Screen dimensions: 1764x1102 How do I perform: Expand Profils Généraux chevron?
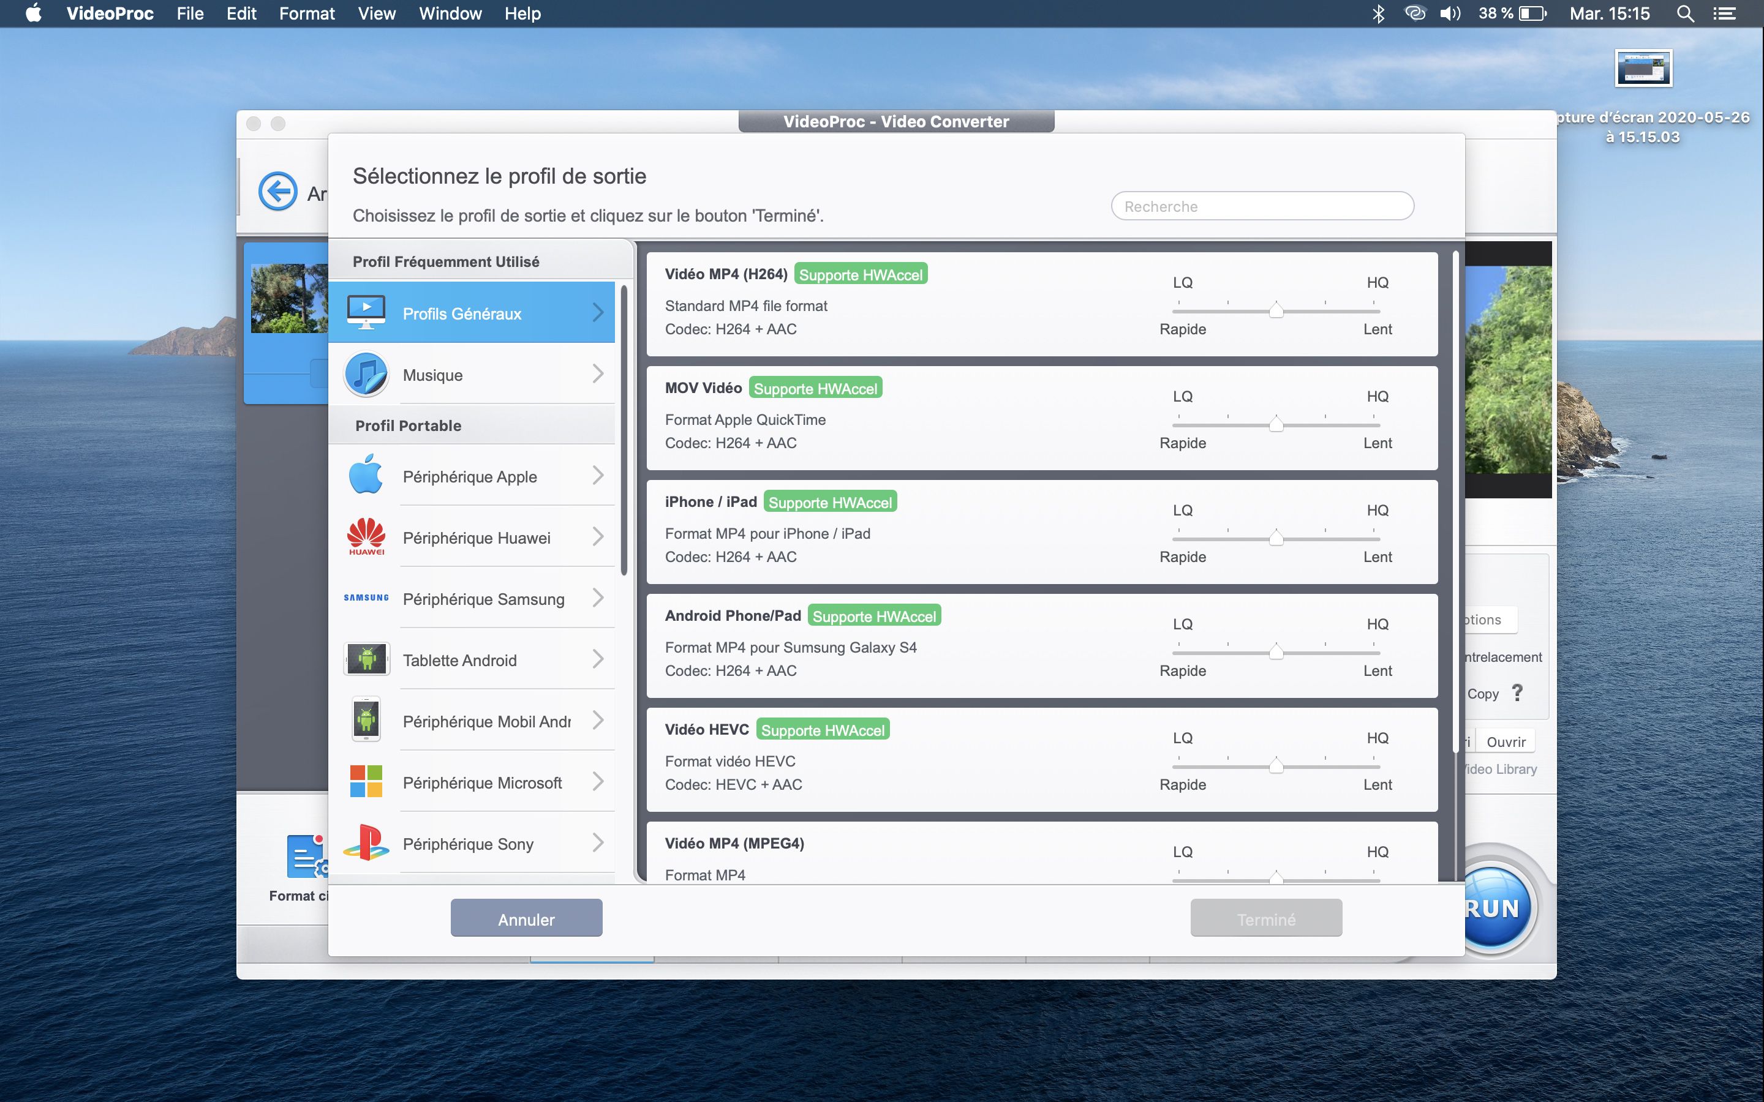coord(598,313)
